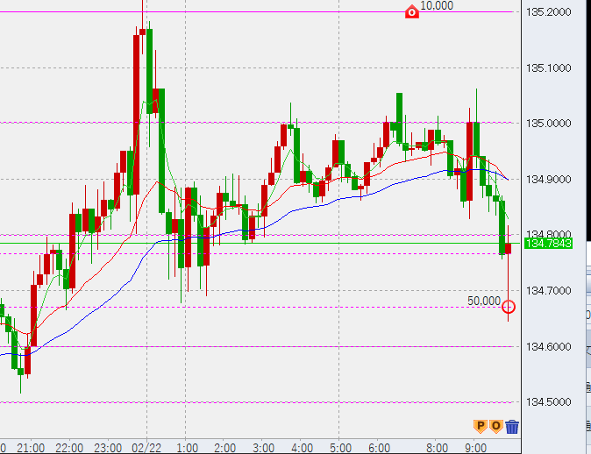Click the 02/22 date label on time axis
This screenshot has width=591, height=454.
(146, 447)
